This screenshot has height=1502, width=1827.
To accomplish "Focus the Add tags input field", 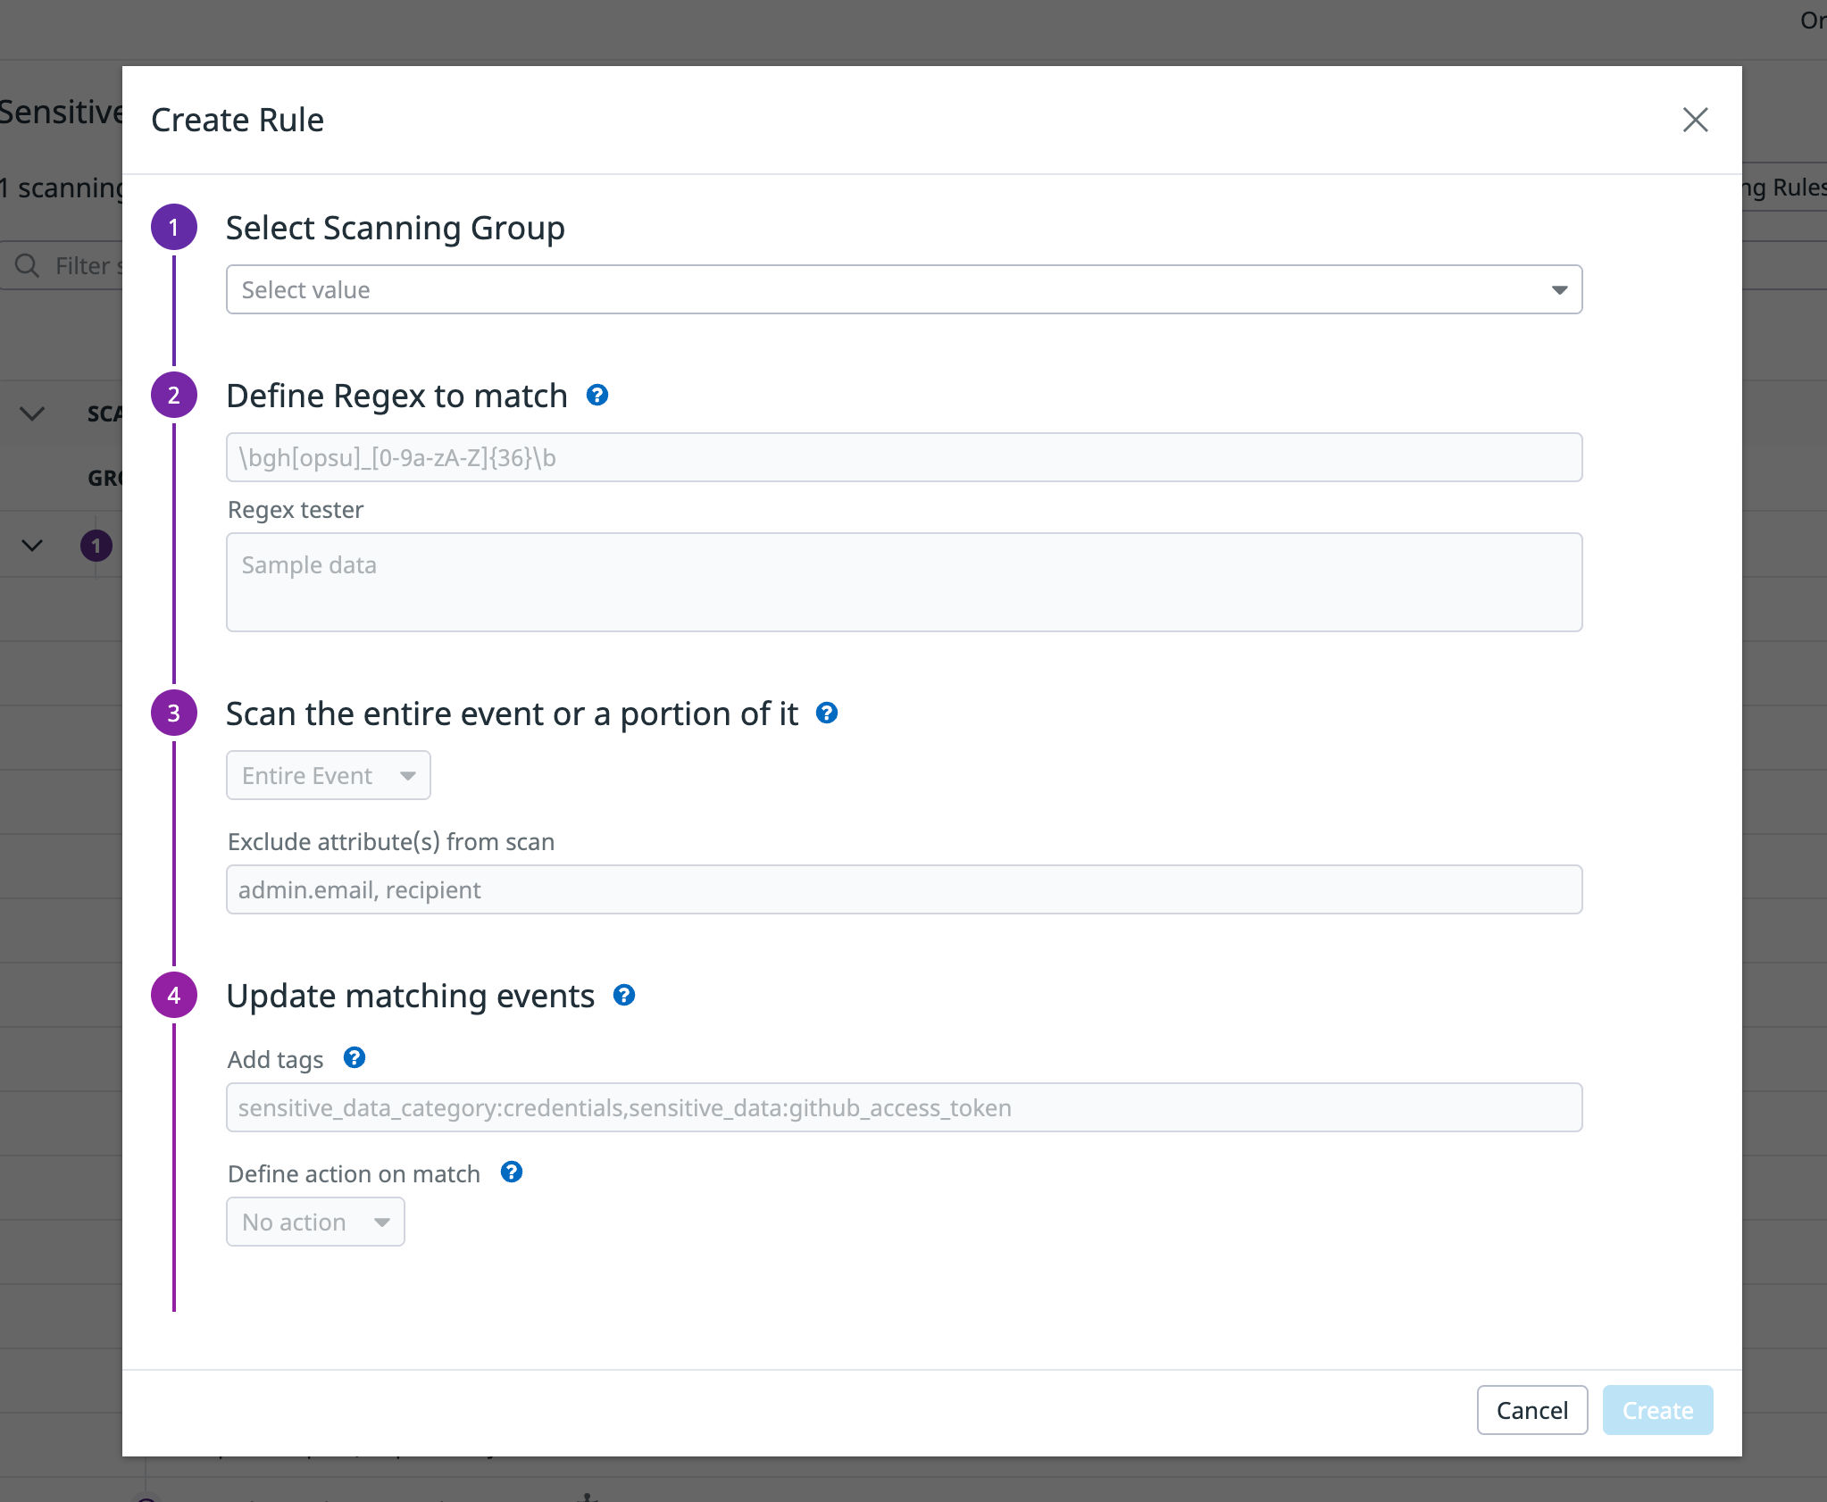I will tap(904, 1107).
